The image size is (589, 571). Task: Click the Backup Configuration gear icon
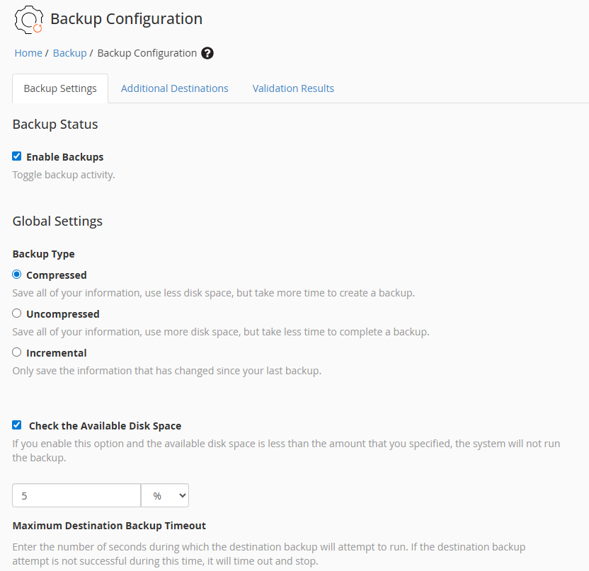28,19
